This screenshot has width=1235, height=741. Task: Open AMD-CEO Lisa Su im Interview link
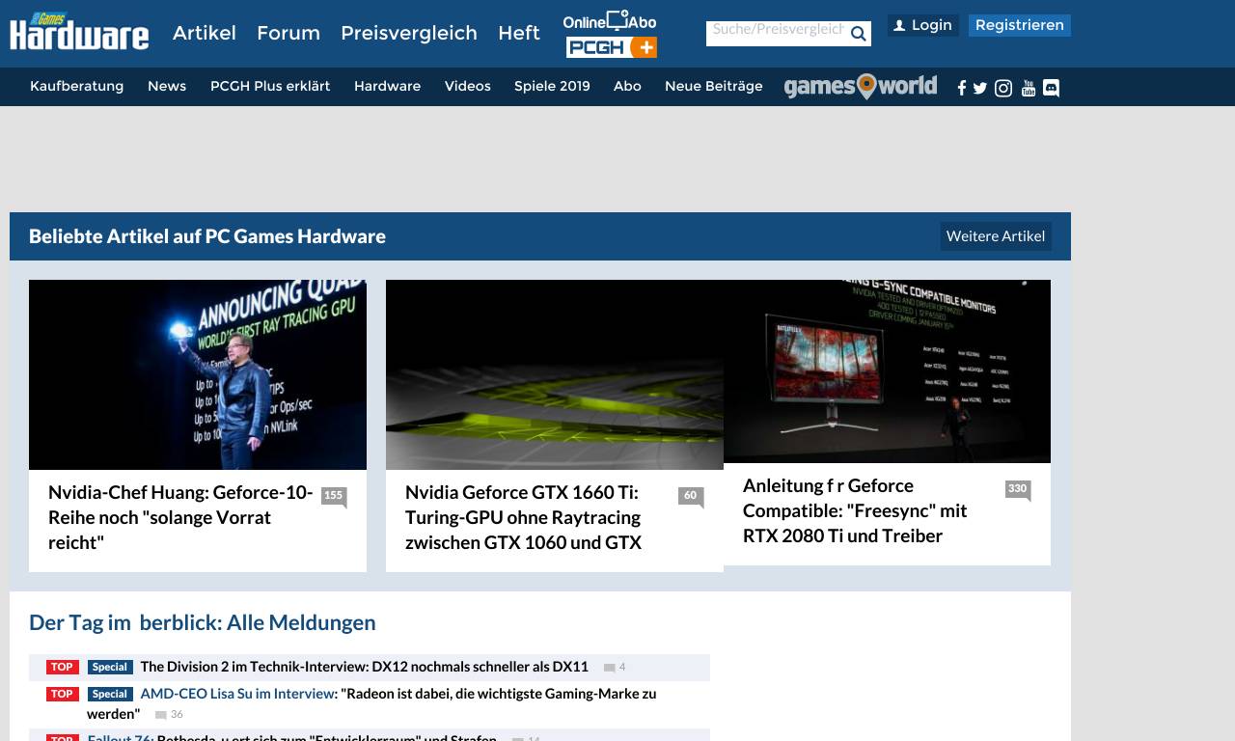pos(237,694)
